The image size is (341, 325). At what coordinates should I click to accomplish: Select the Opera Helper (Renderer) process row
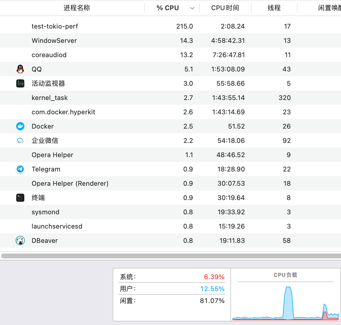pos(170,183)
